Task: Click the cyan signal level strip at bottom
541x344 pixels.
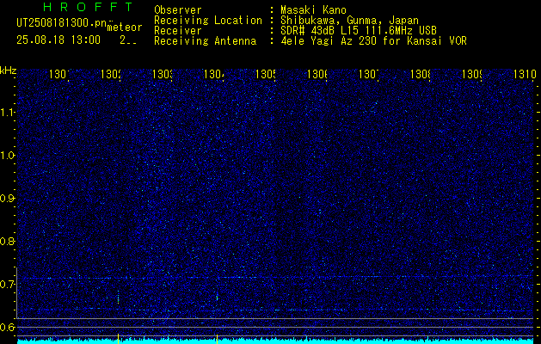Action: click(275, 341)
